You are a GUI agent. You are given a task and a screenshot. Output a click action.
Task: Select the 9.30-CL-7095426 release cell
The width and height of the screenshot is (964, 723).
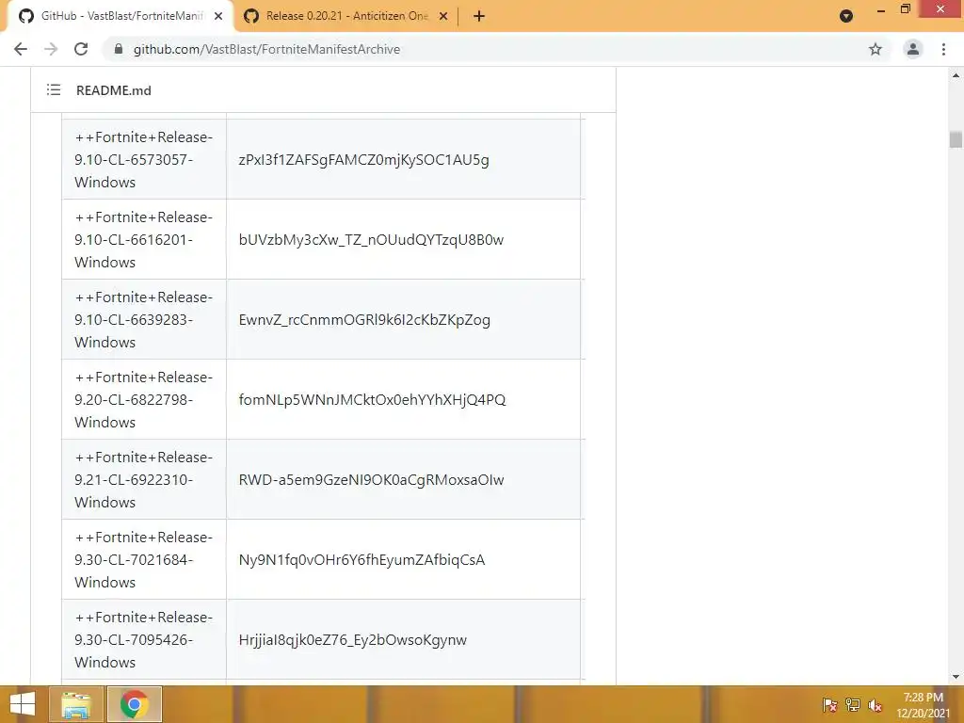pyautogui.click(x=144, y=639)
